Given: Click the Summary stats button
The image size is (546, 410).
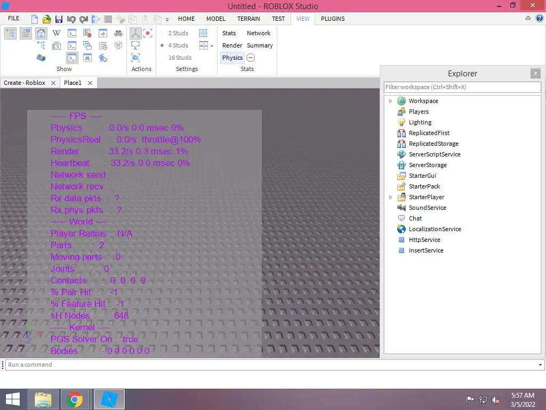Looking at the screenshot, I should coord(260,45).
